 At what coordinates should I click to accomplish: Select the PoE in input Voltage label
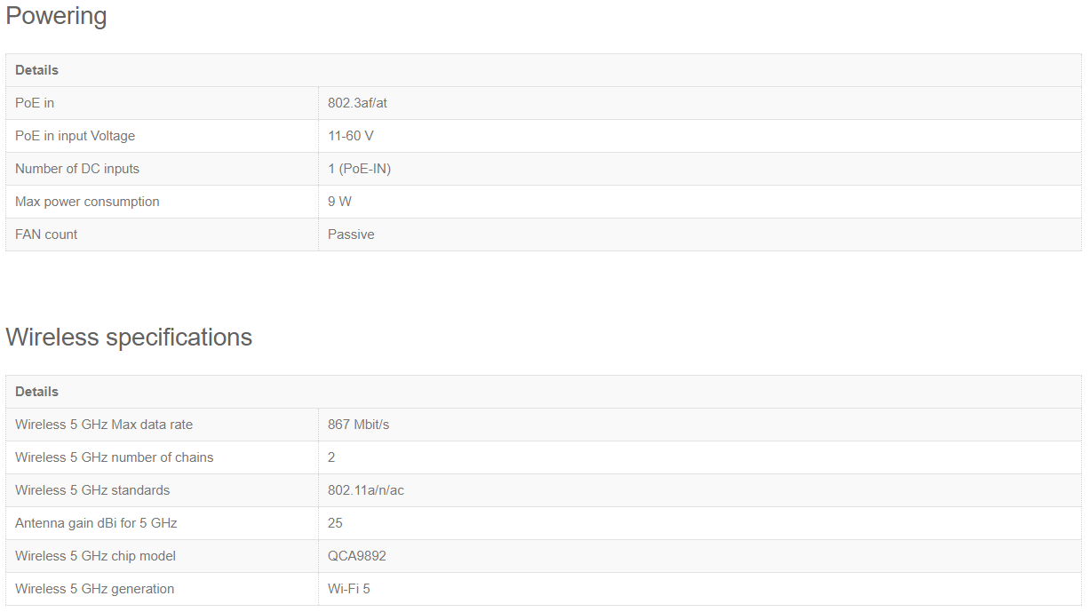(75, 136)
